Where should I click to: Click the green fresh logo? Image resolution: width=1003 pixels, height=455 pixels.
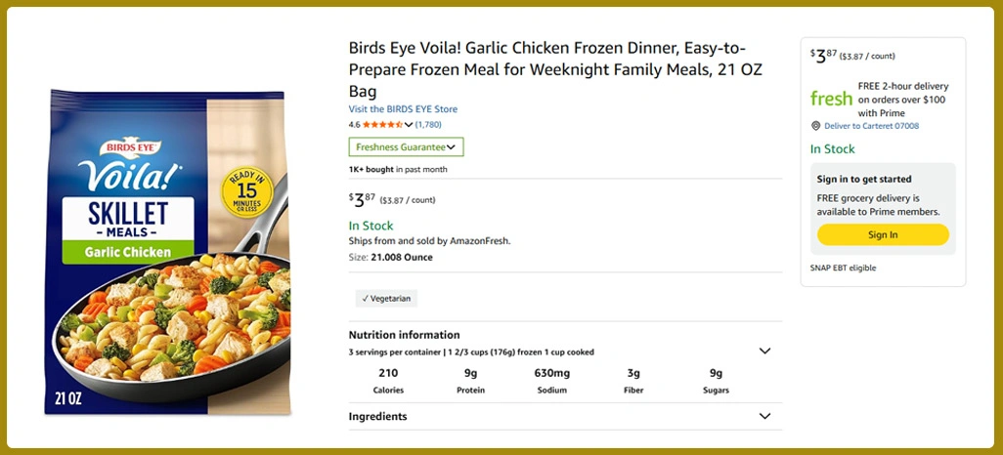pos(831,99)
